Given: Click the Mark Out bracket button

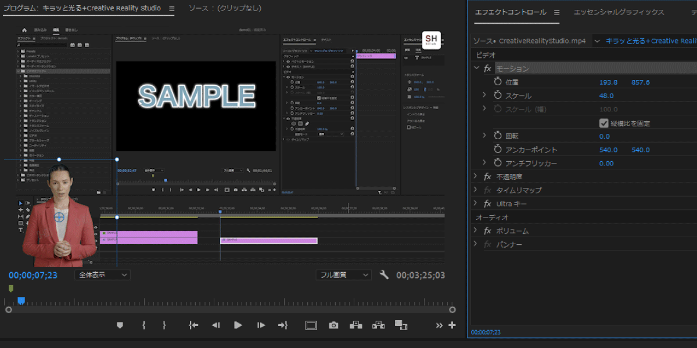Looking at the screenshot, I should click(164, 325).
